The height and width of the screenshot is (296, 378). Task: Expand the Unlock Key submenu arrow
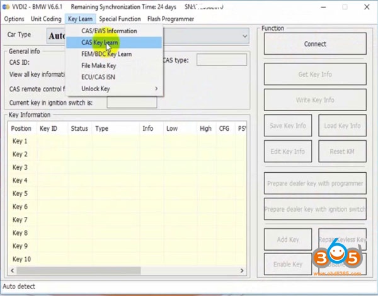156,89
